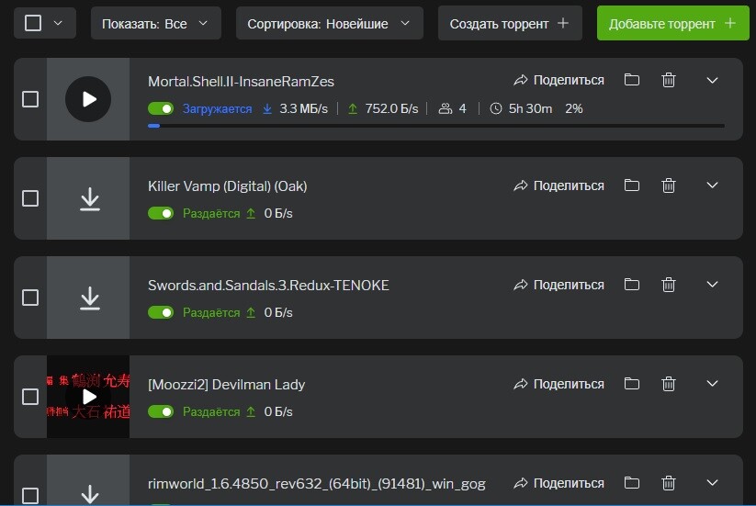Share the Swords.and.Sandals.3.Redux-TENOKE torrent
The height and width of the screenshot is (506, 756).
(559, 285)
